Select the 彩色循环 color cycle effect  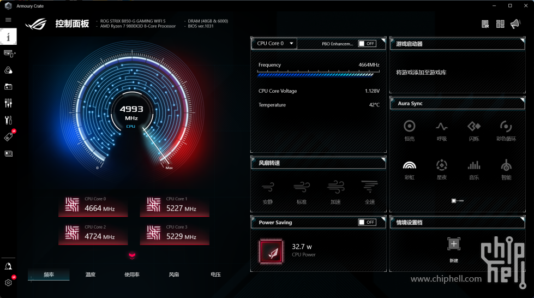coord(506,130)
